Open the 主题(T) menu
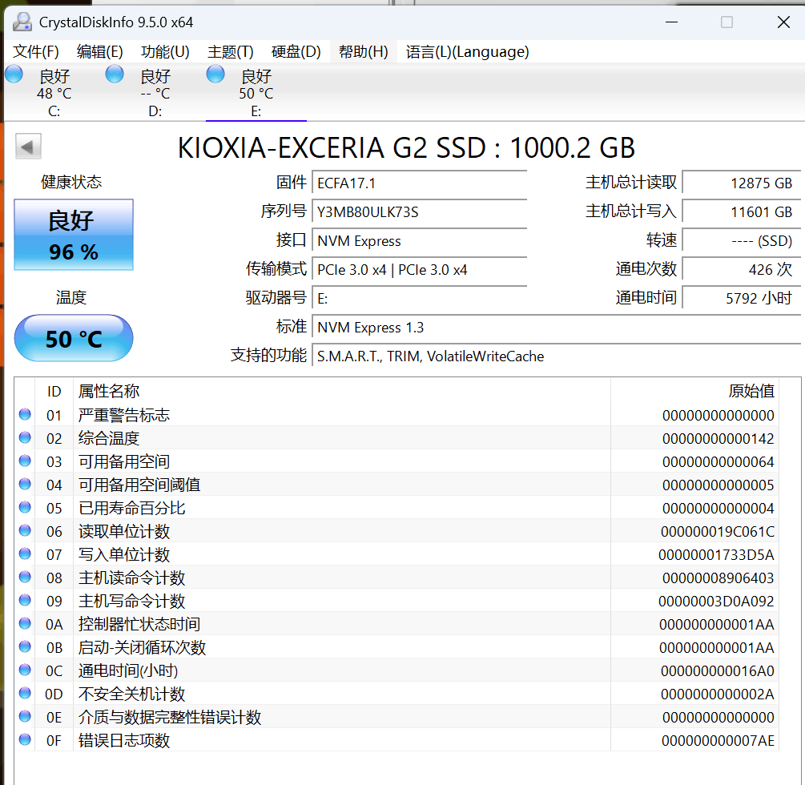 (231, 52)
